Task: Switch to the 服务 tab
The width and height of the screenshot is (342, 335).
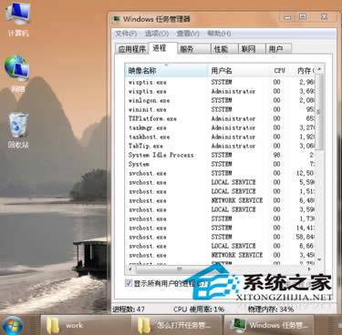Action: (x=194, y=49)
